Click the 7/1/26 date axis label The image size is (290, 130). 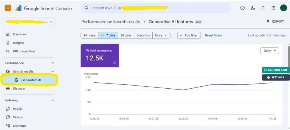pyautogui.click(x=272, y=119)
